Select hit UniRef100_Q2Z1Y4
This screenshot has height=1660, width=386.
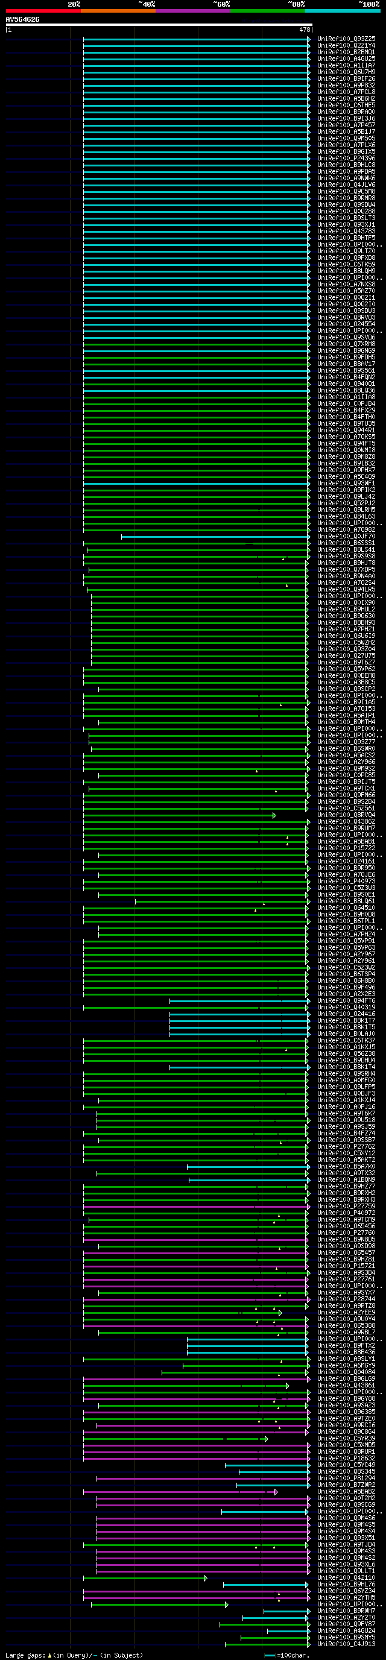pos(347,46)
